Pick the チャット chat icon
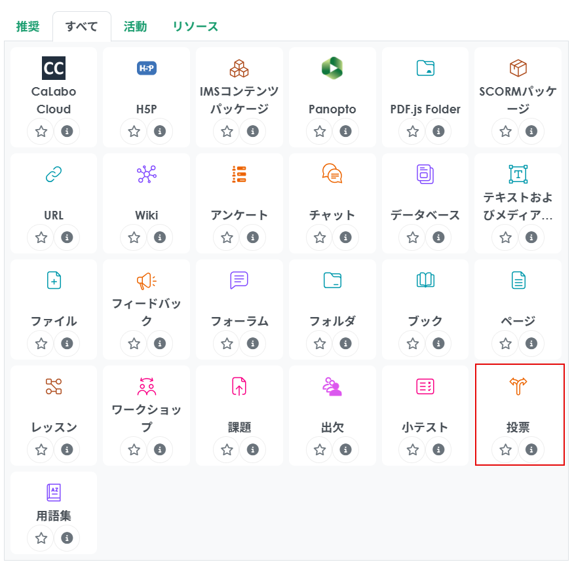This screenshot has height=562, width=574. coord(332,174)
